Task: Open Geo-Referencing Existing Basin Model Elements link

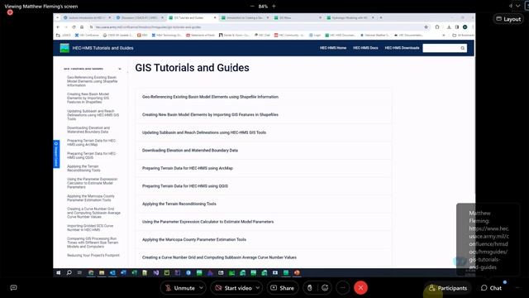Action: click(x=210, y=97)
